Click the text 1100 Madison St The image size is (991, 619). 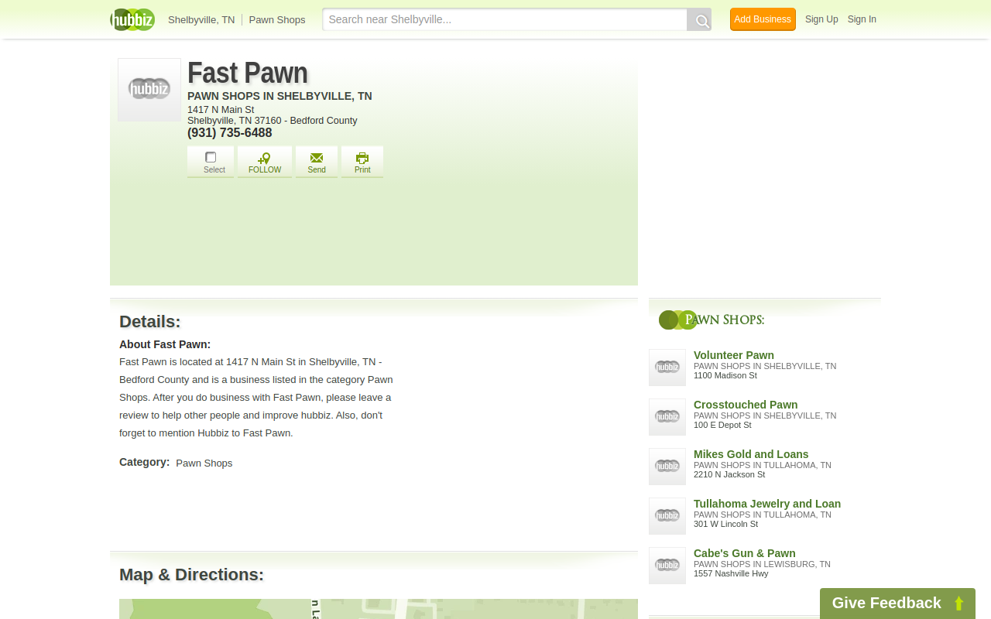pos(725,375)
